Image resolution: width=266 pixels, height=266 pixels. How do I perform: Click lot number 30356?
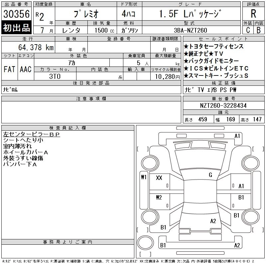16,14
